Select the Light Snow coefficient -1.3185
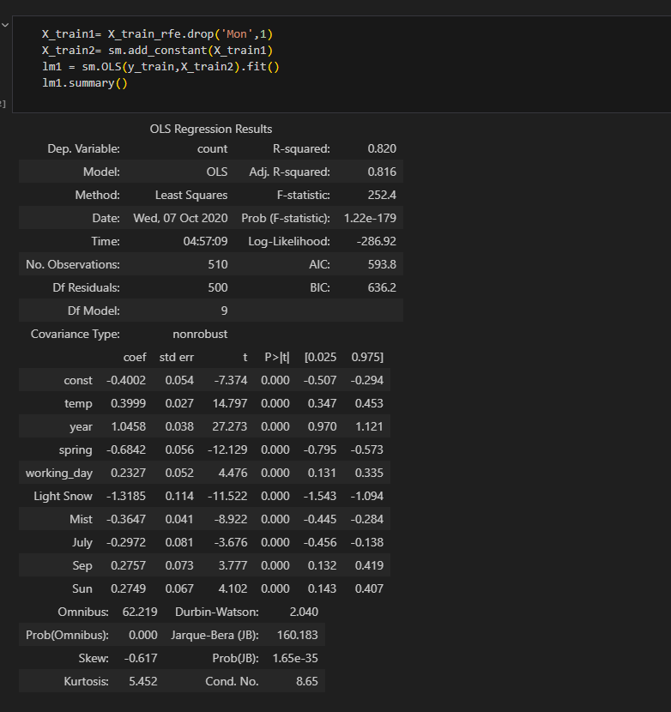671x712 pixels. pos(126,496)
